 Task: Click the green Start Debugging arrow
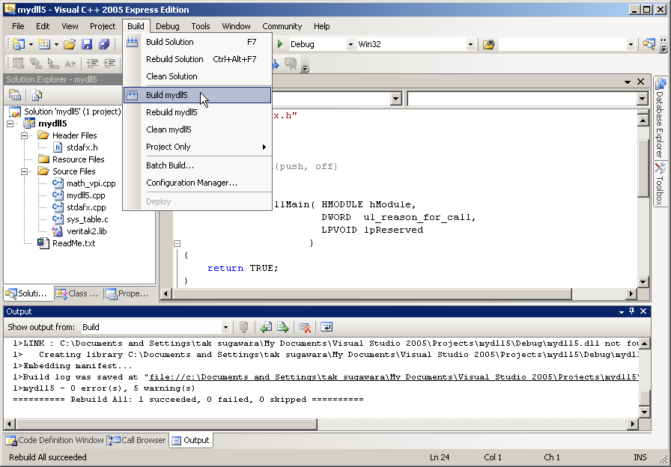[280, 44]
